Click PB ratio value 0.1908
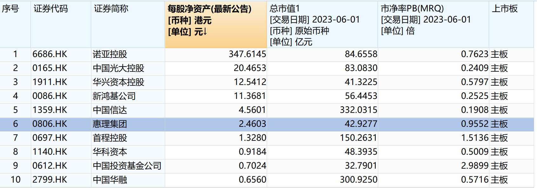Screen dimensions: 537x188 coord(475,110)
